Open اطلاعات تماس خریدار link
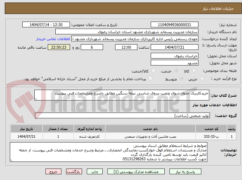The image size is (242, 180). coord(53,39)
